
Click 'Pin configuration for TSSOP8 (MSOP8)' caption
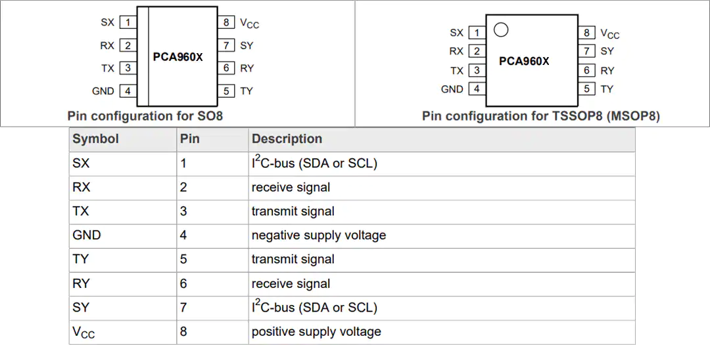pos(540,116)
